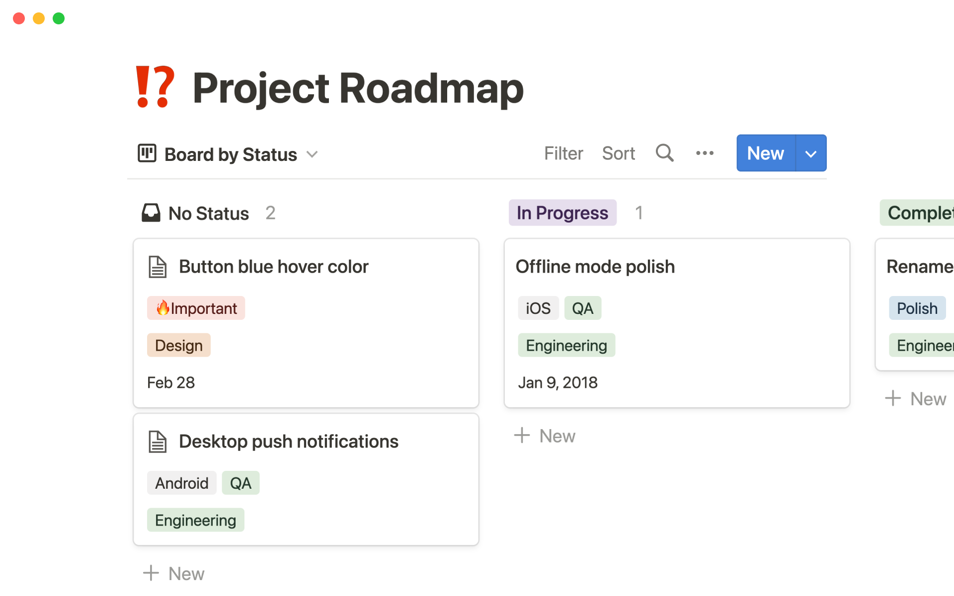Click plus icon under the In Progress column
The height and width of the screenshot is (596, 954).
click(522, 436)
